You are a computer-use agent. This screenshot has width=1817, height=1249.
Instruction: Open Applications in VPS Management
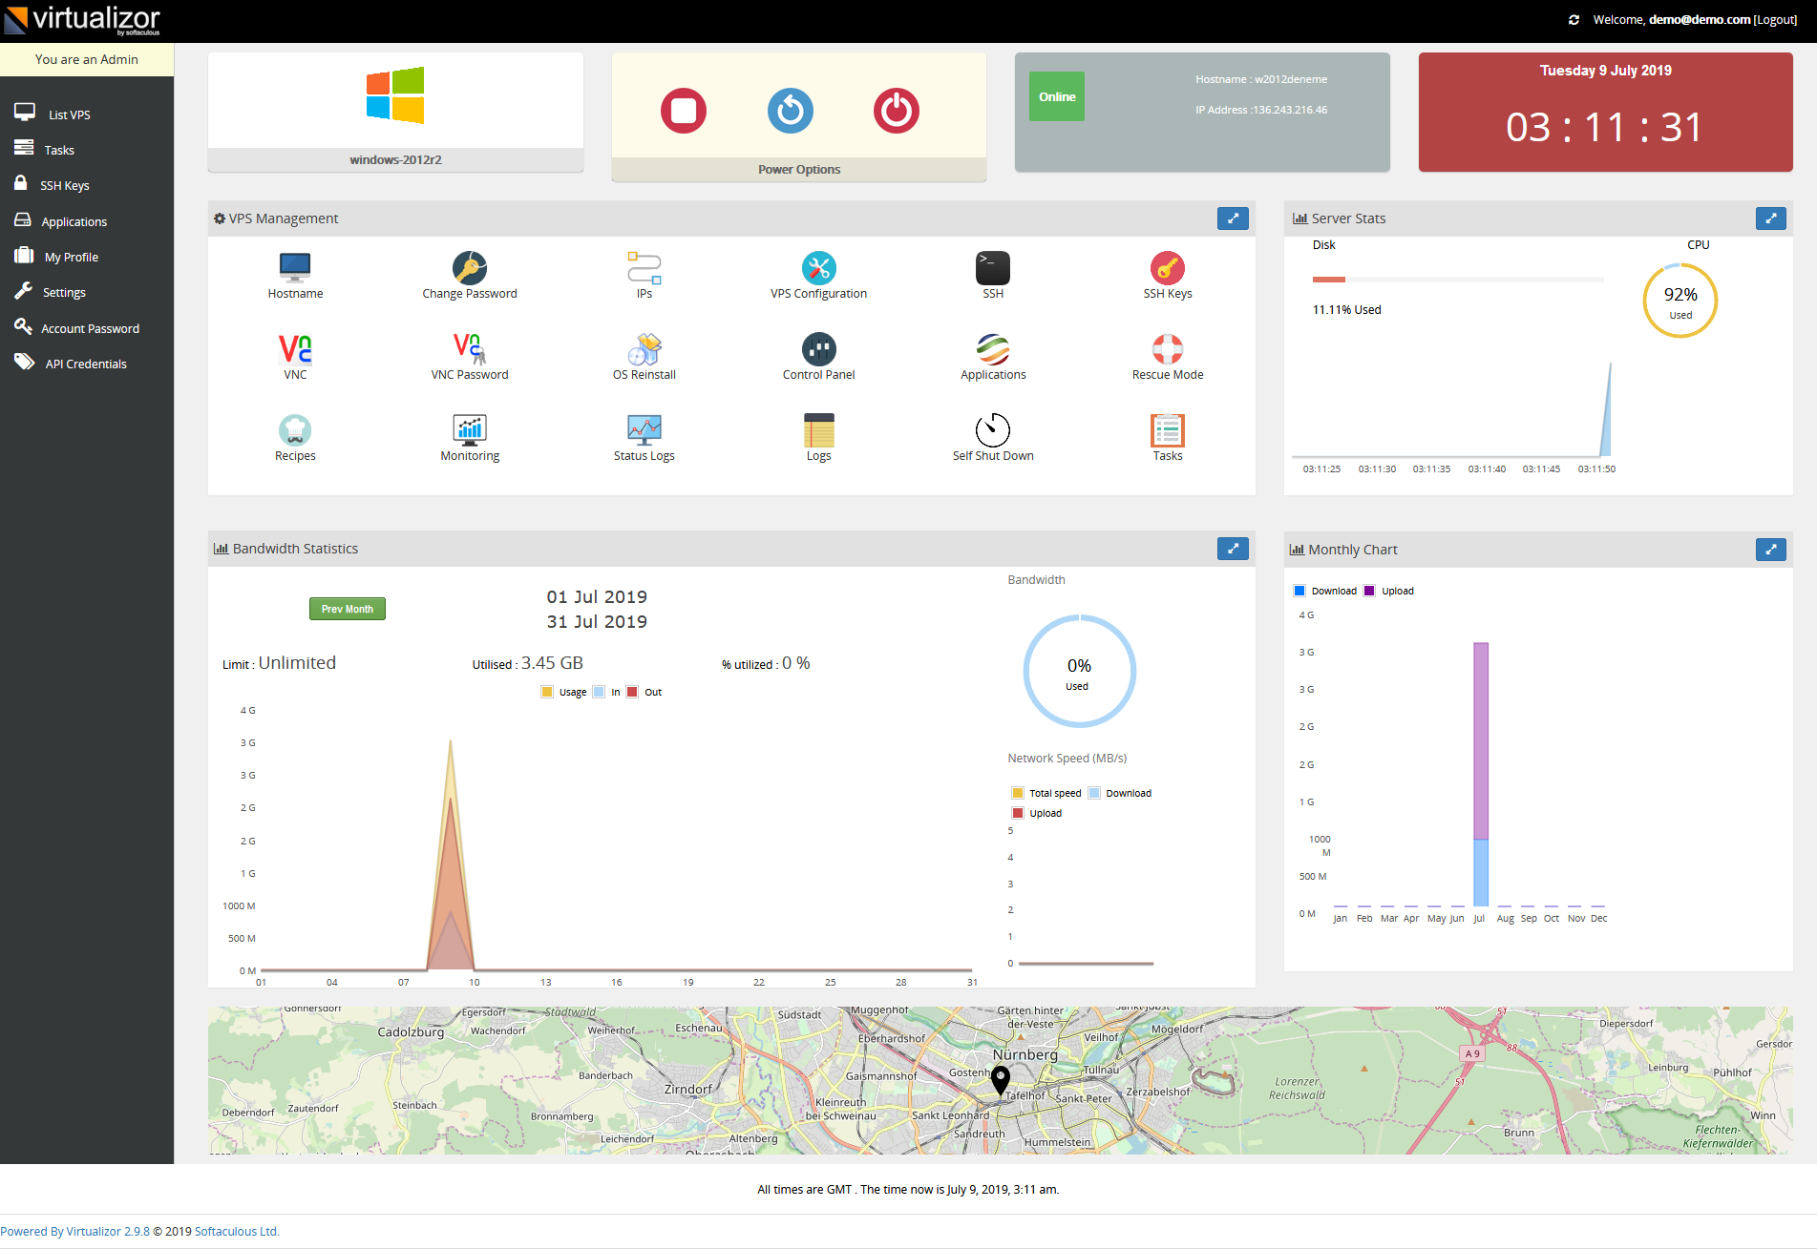(x=993, y=349)
